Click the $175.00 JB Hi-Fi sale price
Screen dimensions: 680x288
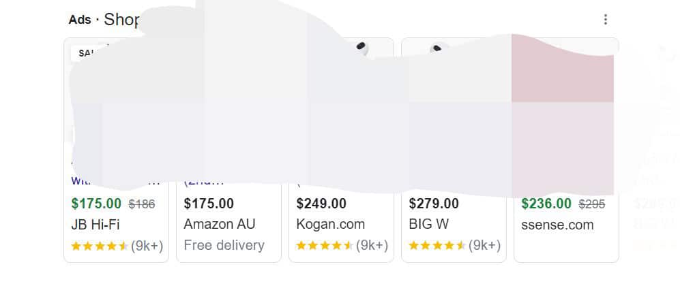click(x=96, y=204)
